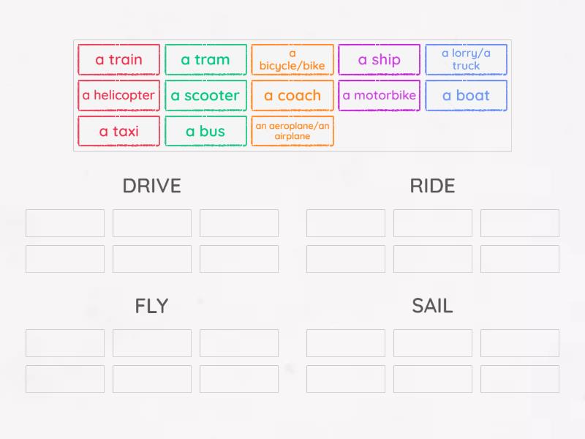Click the FLY category heading
The width and height of the screenshot is (585, 439).
[x=151, y=306]
